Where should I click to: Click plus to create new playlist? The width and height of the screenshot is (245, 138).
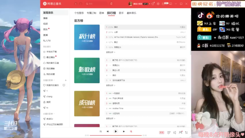(66, 80)
